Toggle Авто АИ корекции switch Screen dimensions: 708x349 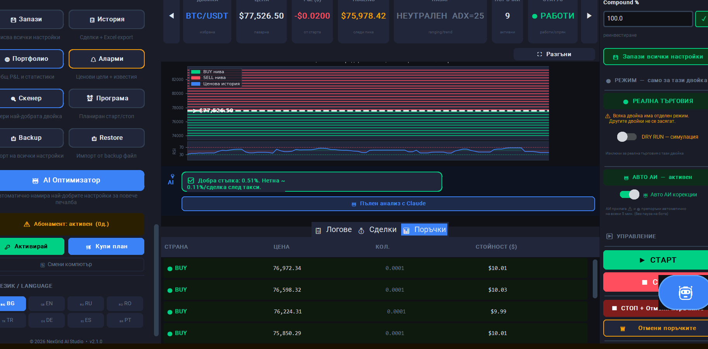(629, 194)
